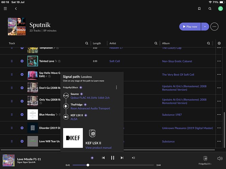
Task: Click the signal path star in the playback bar
Action: click(92, 158)
